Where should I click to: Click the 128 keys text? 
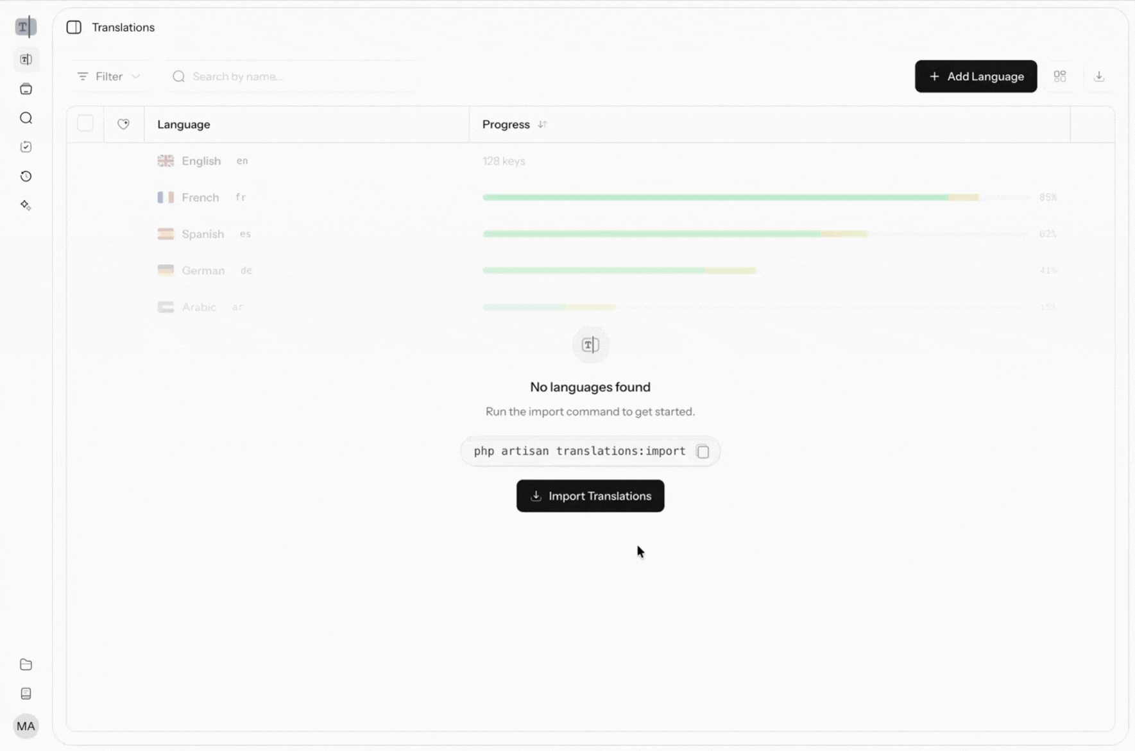pos(504,161)
